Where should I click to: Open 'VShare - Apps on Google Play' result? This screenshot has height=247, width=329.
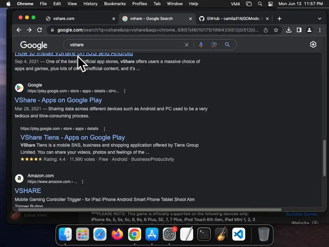(58, 100)
